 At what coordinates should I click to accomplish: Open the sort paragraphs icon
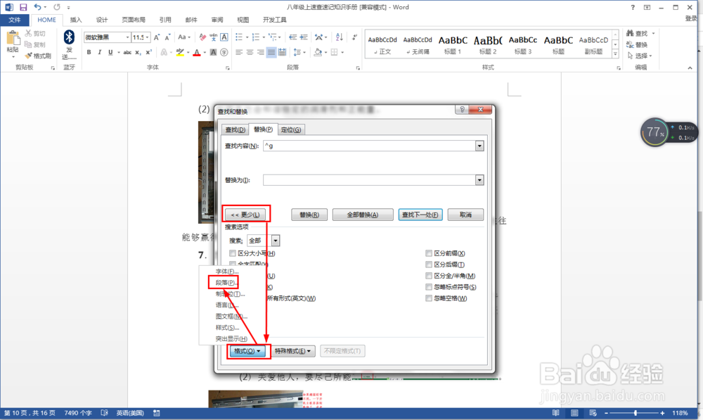point(338,37)
